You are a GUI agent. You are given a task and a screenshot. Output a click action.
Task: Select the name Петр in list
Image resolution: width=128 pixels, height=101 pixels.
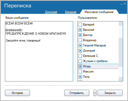tap(86, 77)
